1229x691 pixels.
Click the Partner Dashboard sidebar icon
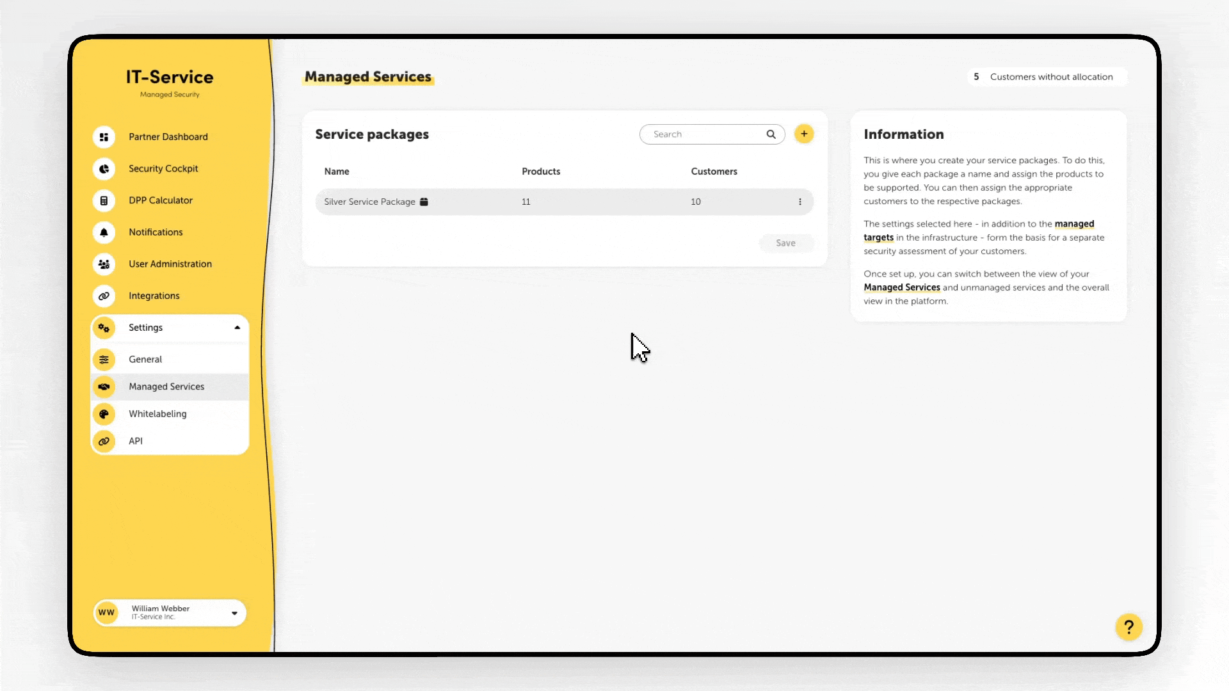pyautogui.click(x=104, y=137)
